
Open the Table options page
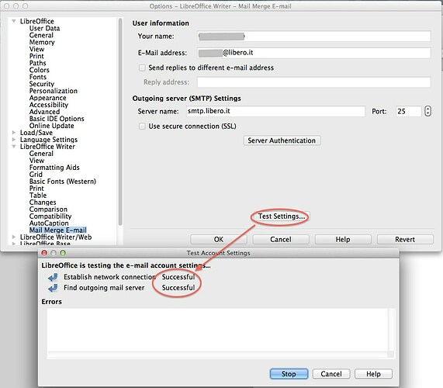point(38,196)
